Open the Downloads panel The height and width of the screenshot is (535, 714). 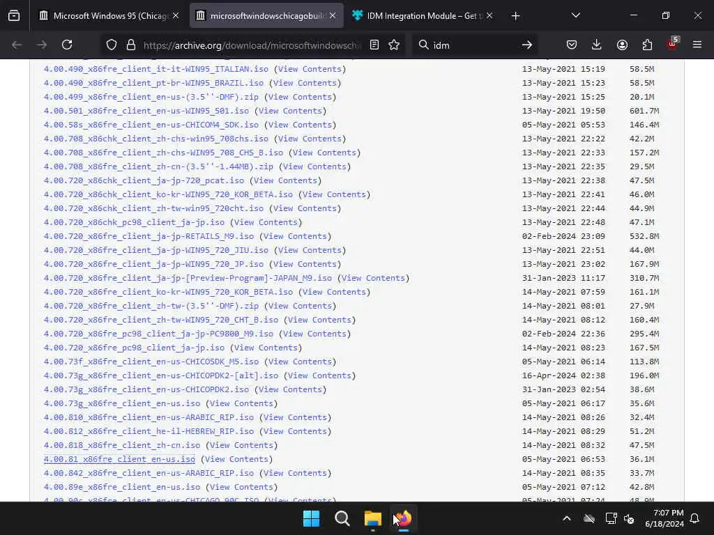[597, 45]
